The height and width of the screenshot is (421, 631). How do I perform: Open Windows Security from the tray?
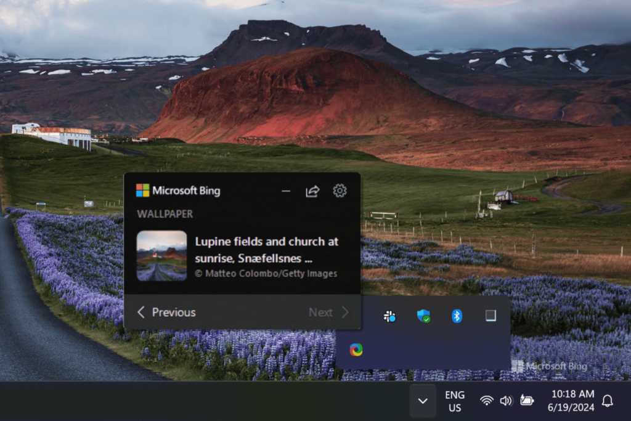423,316
